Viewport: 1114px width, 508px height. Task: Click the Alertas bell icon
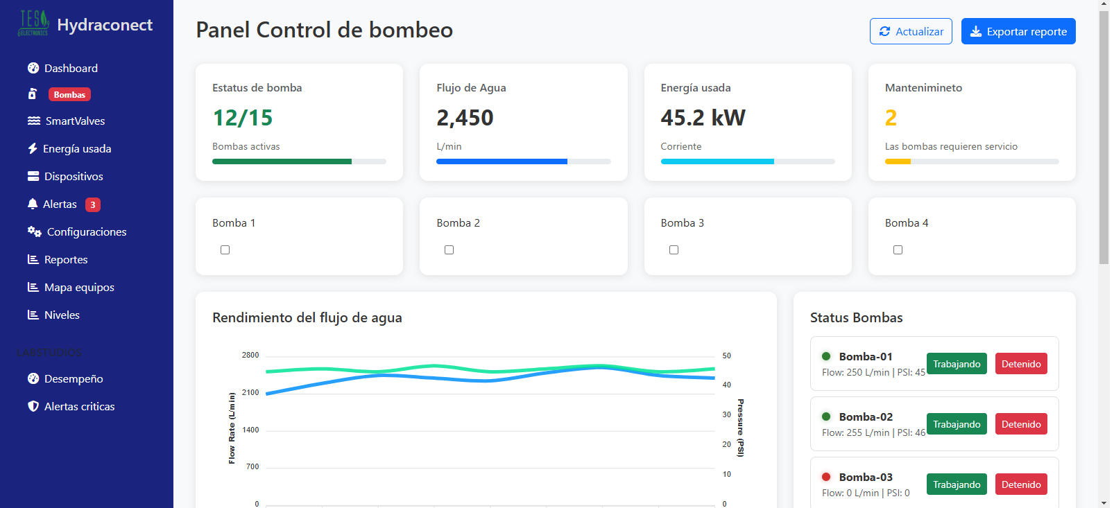pyautogui.click(x=33, y=204)
